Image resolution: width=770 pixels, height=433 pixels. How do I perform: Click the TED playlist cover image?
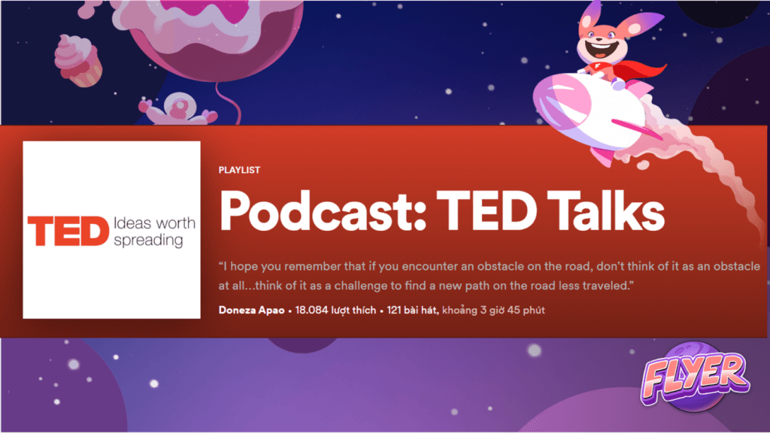[112, 230]
